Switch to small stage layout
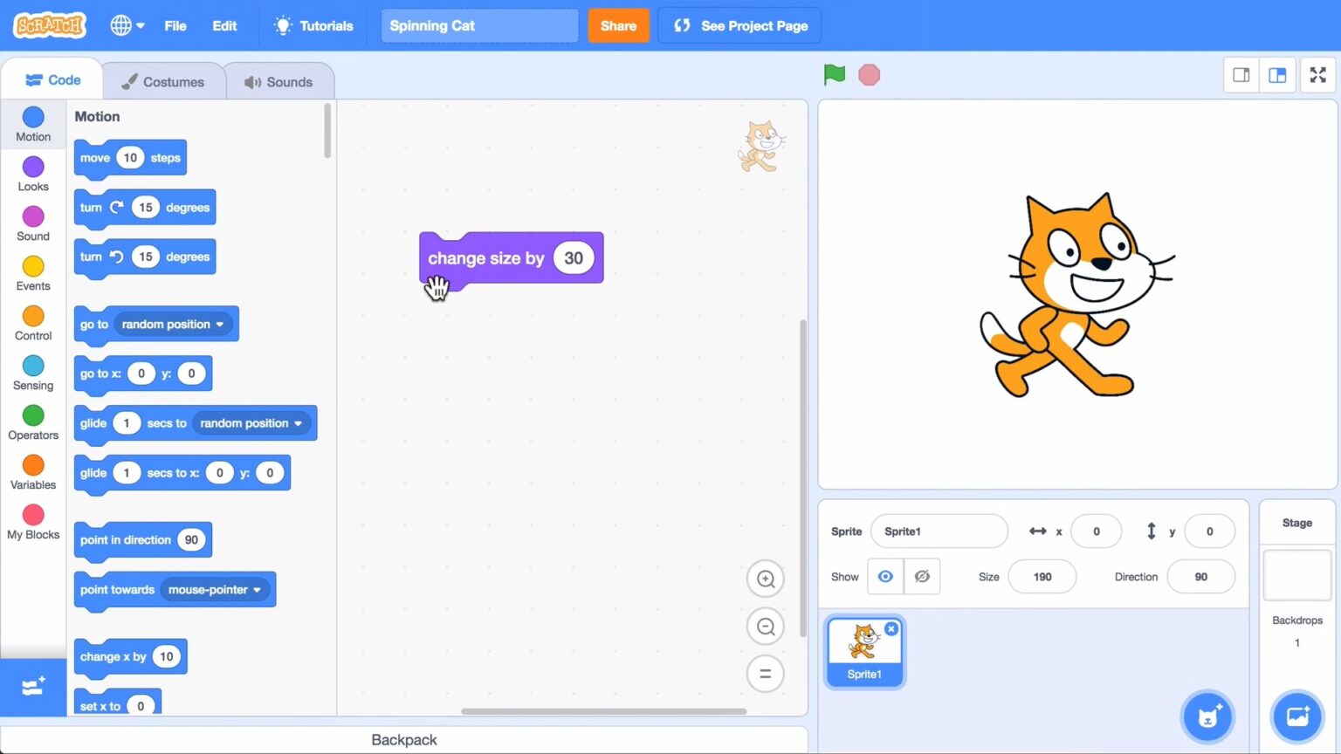This screenshot has width=1341, height=754. pyautogui.click(x=1241, y=75)
